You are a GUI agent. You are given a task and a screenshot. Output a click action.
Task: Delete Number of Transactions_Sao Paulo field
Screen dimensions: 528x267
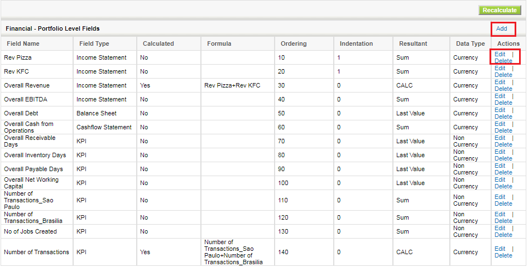[503, 204]
